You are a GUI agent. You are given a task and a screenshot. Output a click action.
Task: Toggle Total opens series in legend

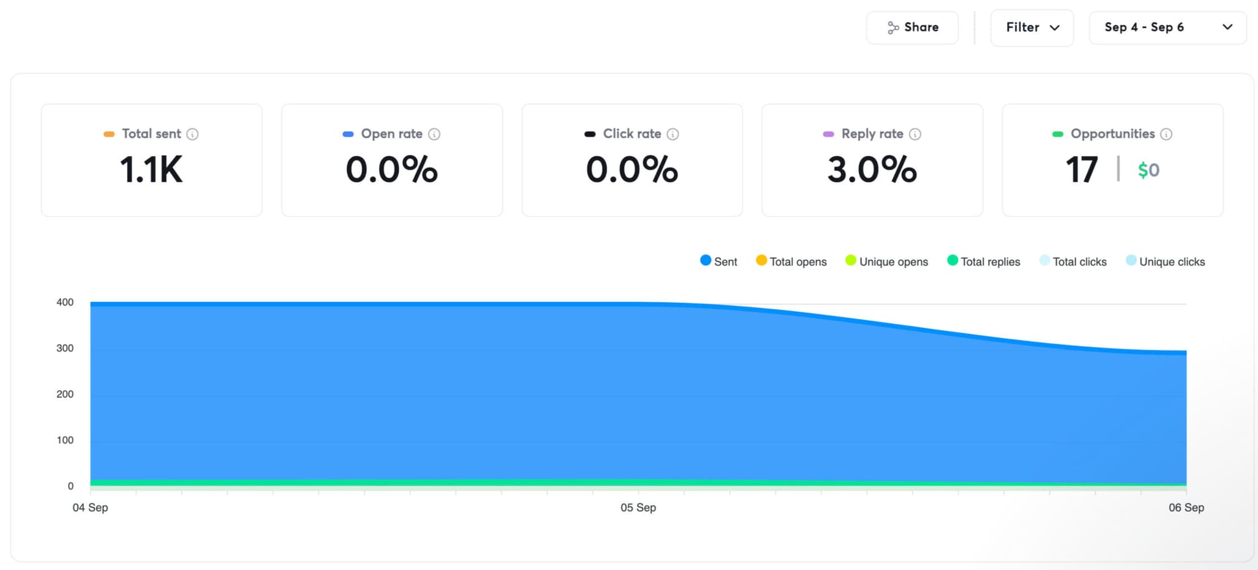[x=791, y=261]
